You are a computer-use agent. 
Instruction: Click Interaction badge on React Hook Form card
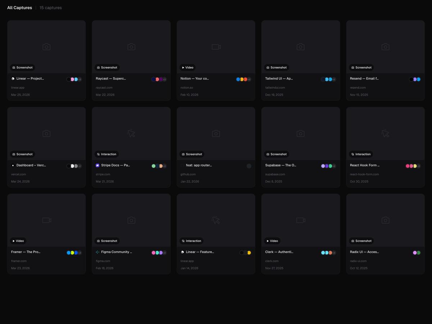[x=361, y=154]
